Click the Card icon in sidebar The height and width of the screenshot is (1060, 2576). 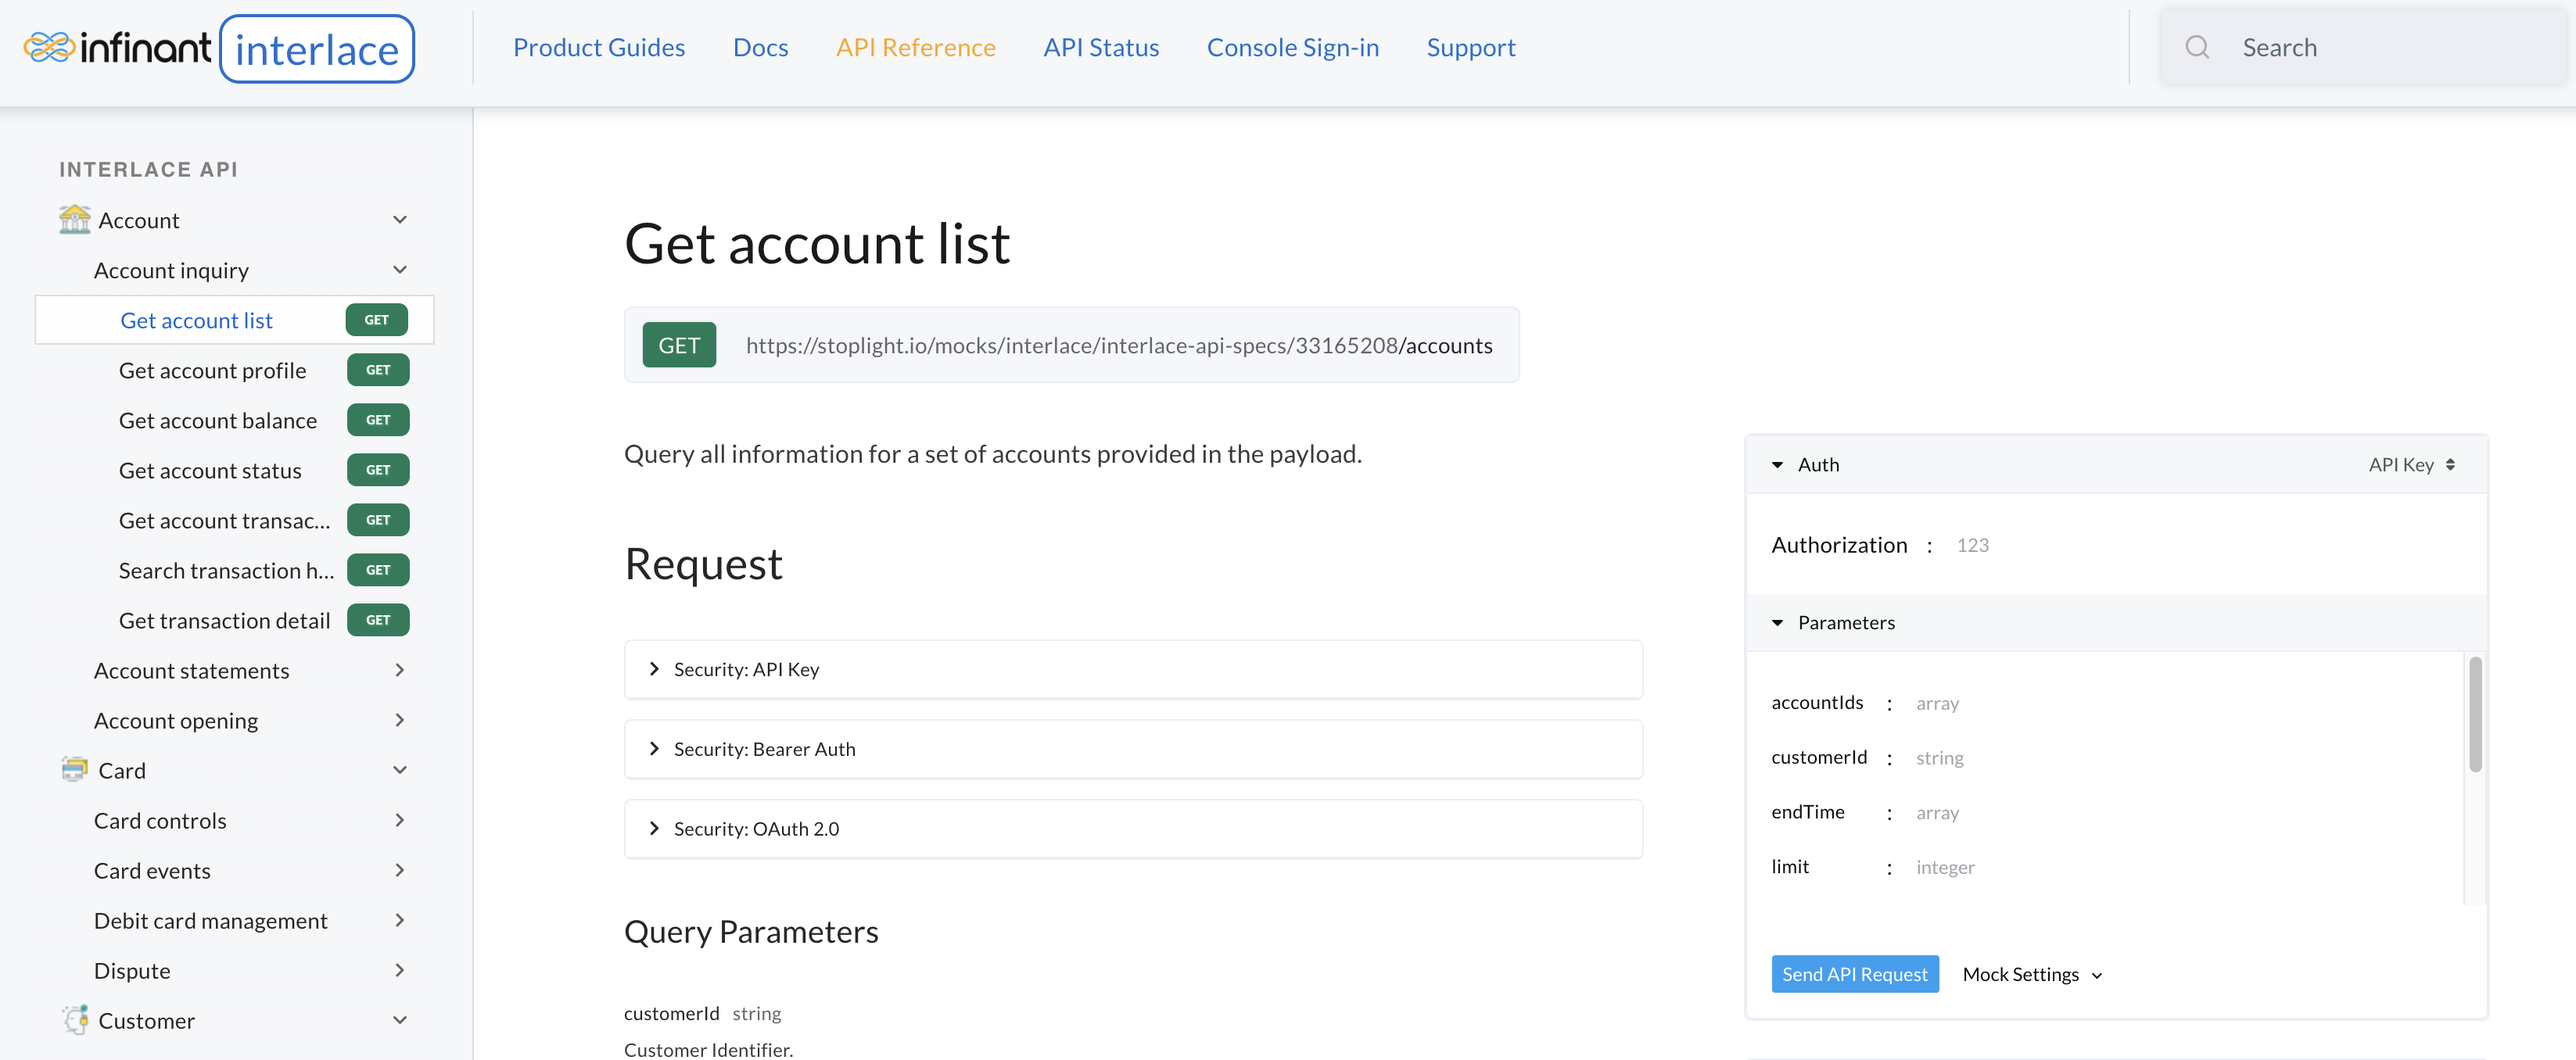click(x=74, y=769)
